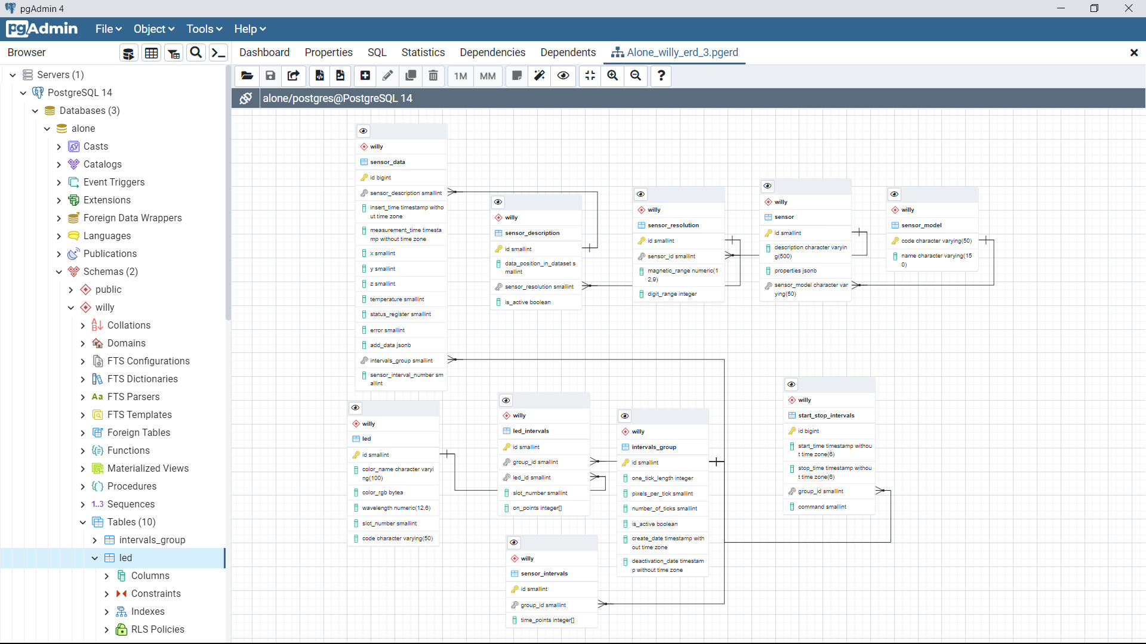Open the ERD help documentation
The width and height of the screenshot is (1146, 644).
660,76
